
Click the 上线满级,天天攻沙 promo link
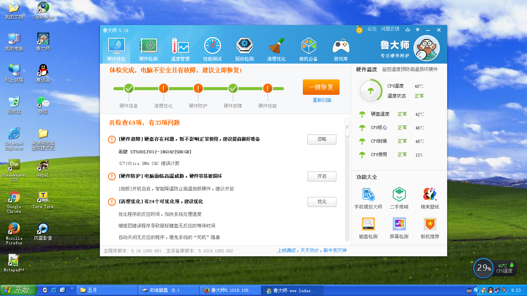click(x=312, y=251)
